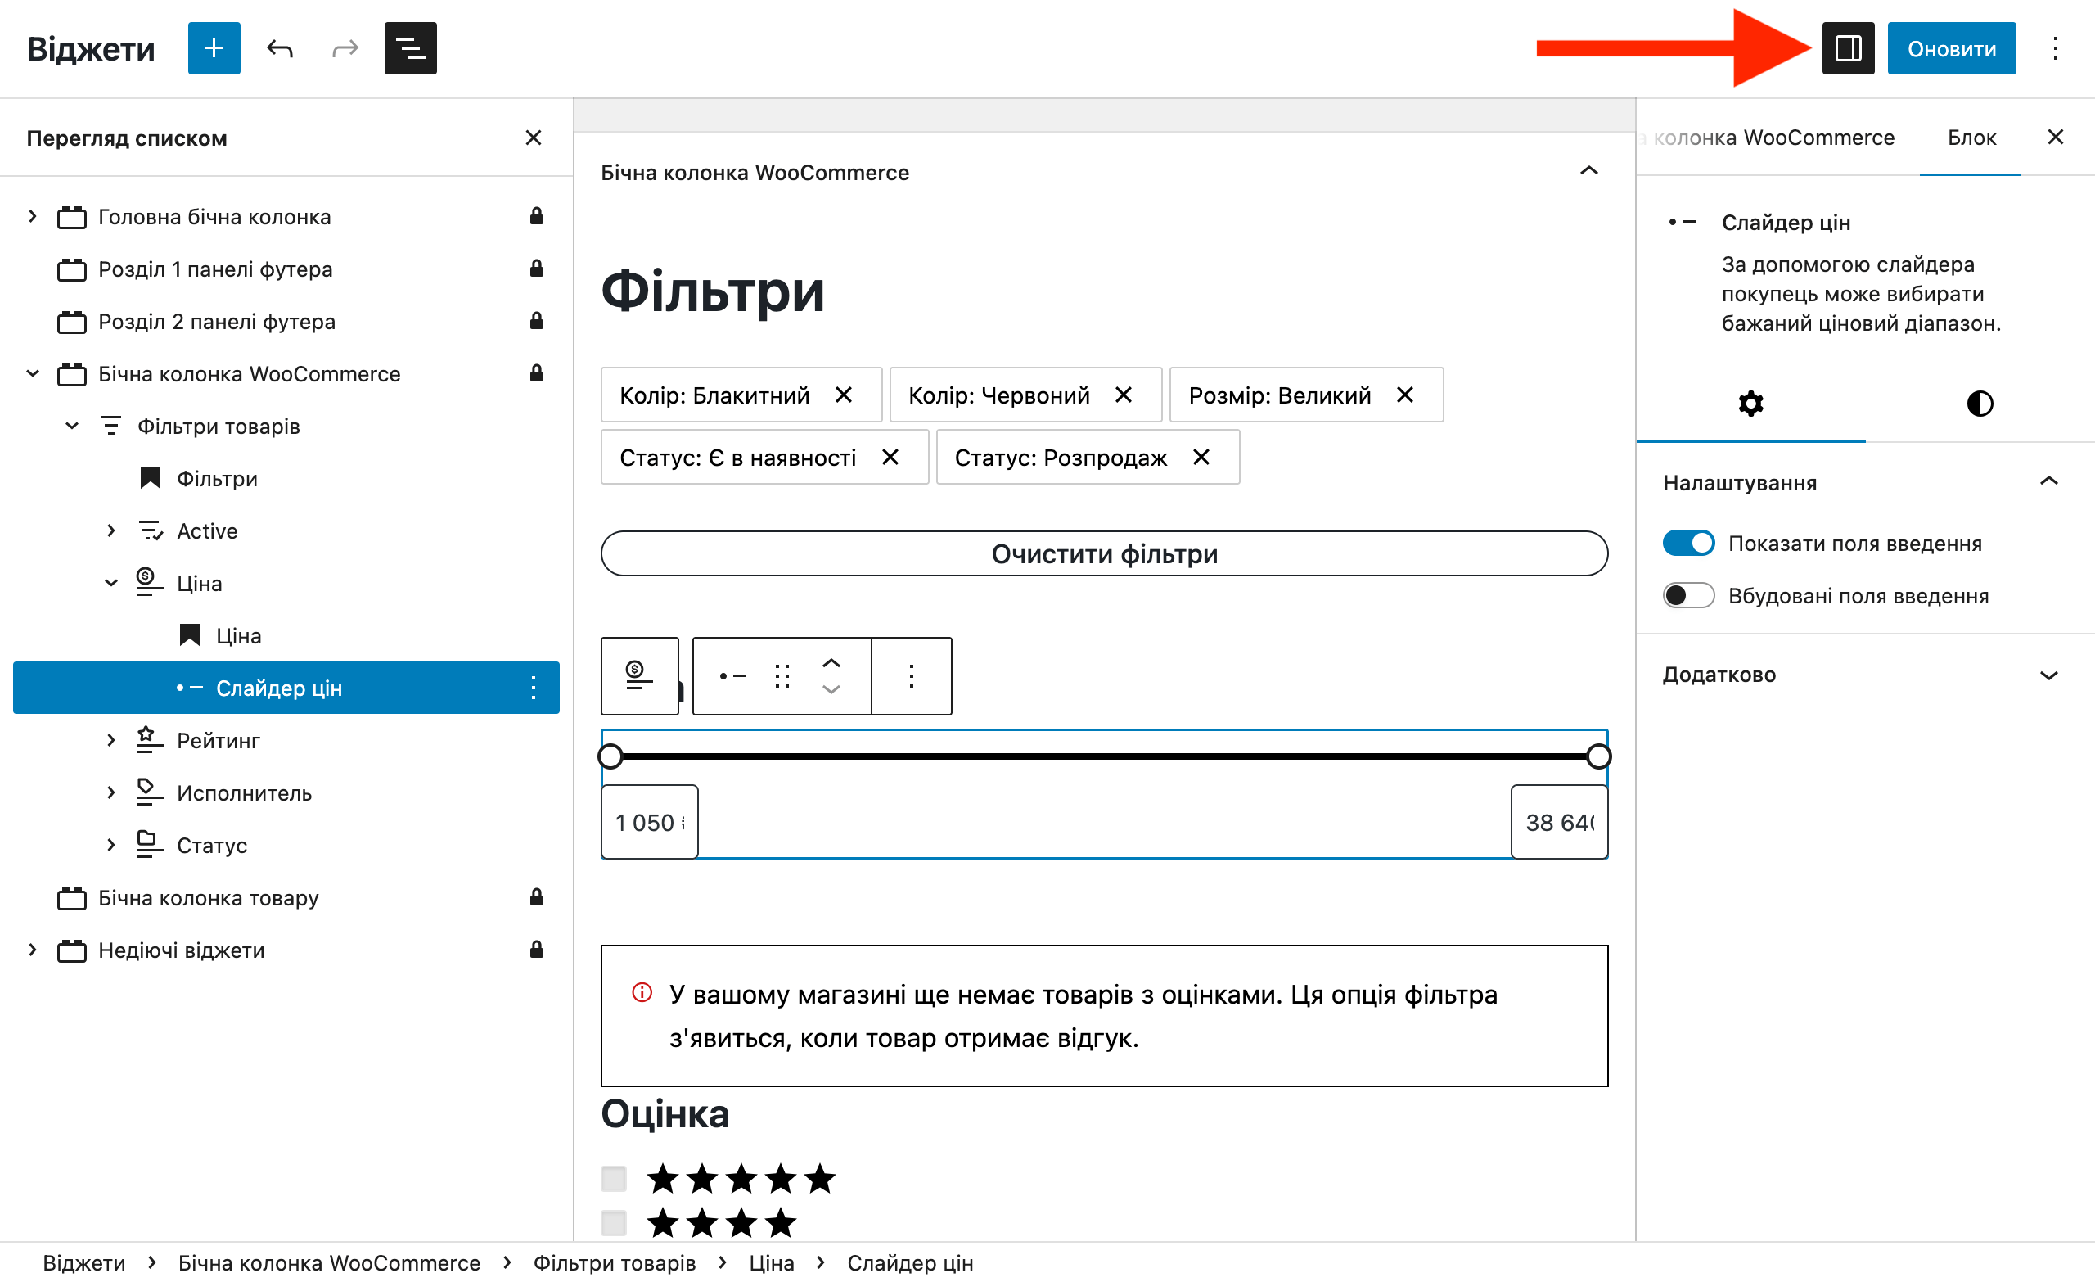Image resolution: width=2095 pixels, height=1282 pixels.
Task: Click the maximum price slider handle
Action: [1598, 756]
